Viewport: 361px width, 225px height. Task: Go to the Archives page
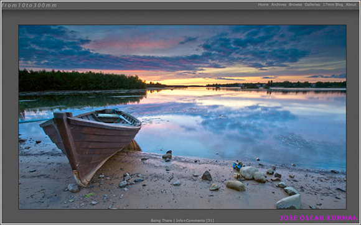pos(279,4)
